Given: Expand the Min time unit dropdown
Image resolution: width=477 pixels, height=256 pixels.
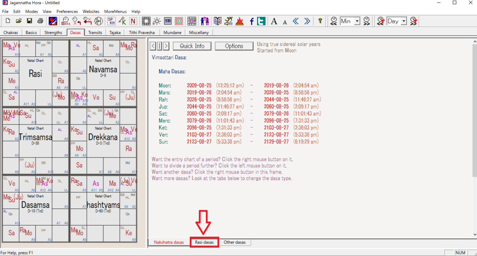Looking at the screenshot, I should click(357, 21).
